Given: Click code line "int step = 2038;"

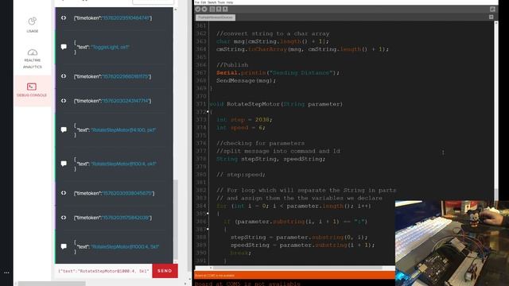Looking at the screenshot, I should click(x=244, y=120).
